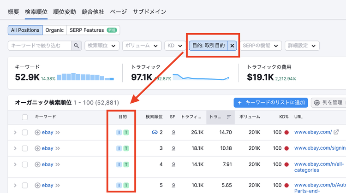The image size is (346, 193).
Task: Open SF value 9 in position 3 row
Action: tap(173, 148)
